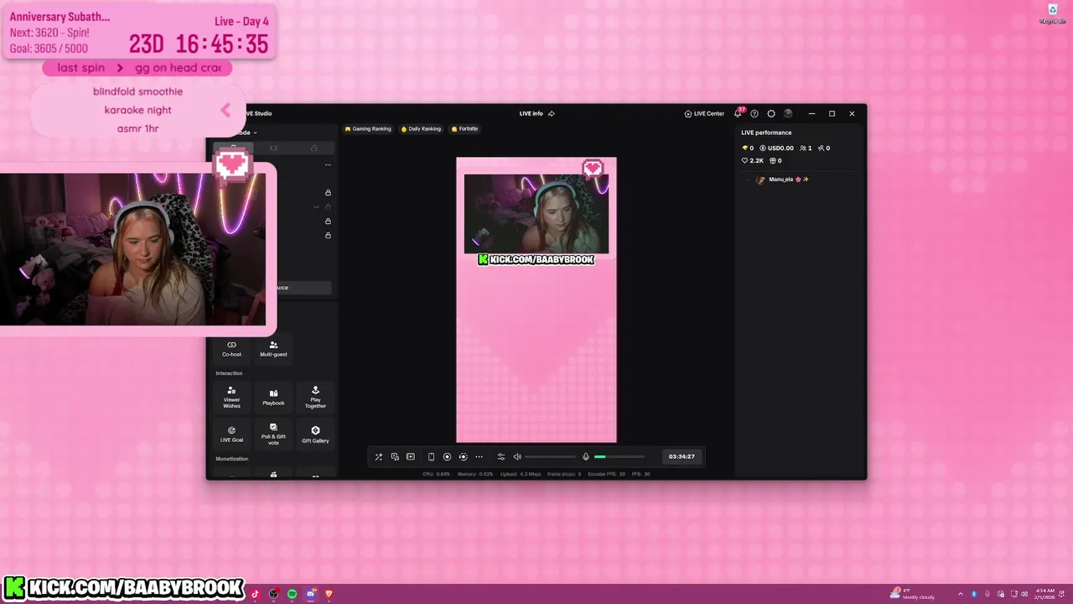Open the sources more options dots
Screen dimensions: 1073x604
tap(328, 165)
